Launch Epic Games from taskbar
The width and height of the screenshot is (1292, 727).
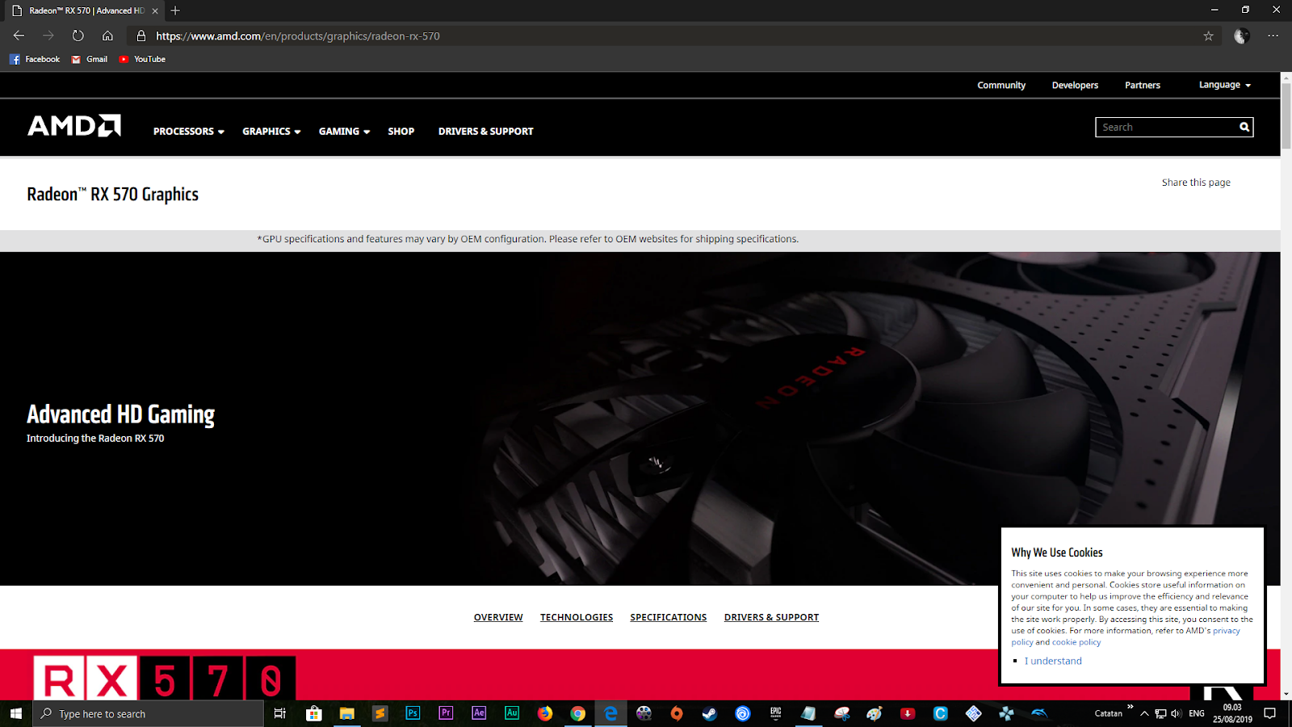776,713
